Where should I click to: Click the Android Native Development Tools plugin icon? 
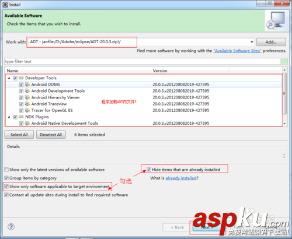tap(27, 123)
